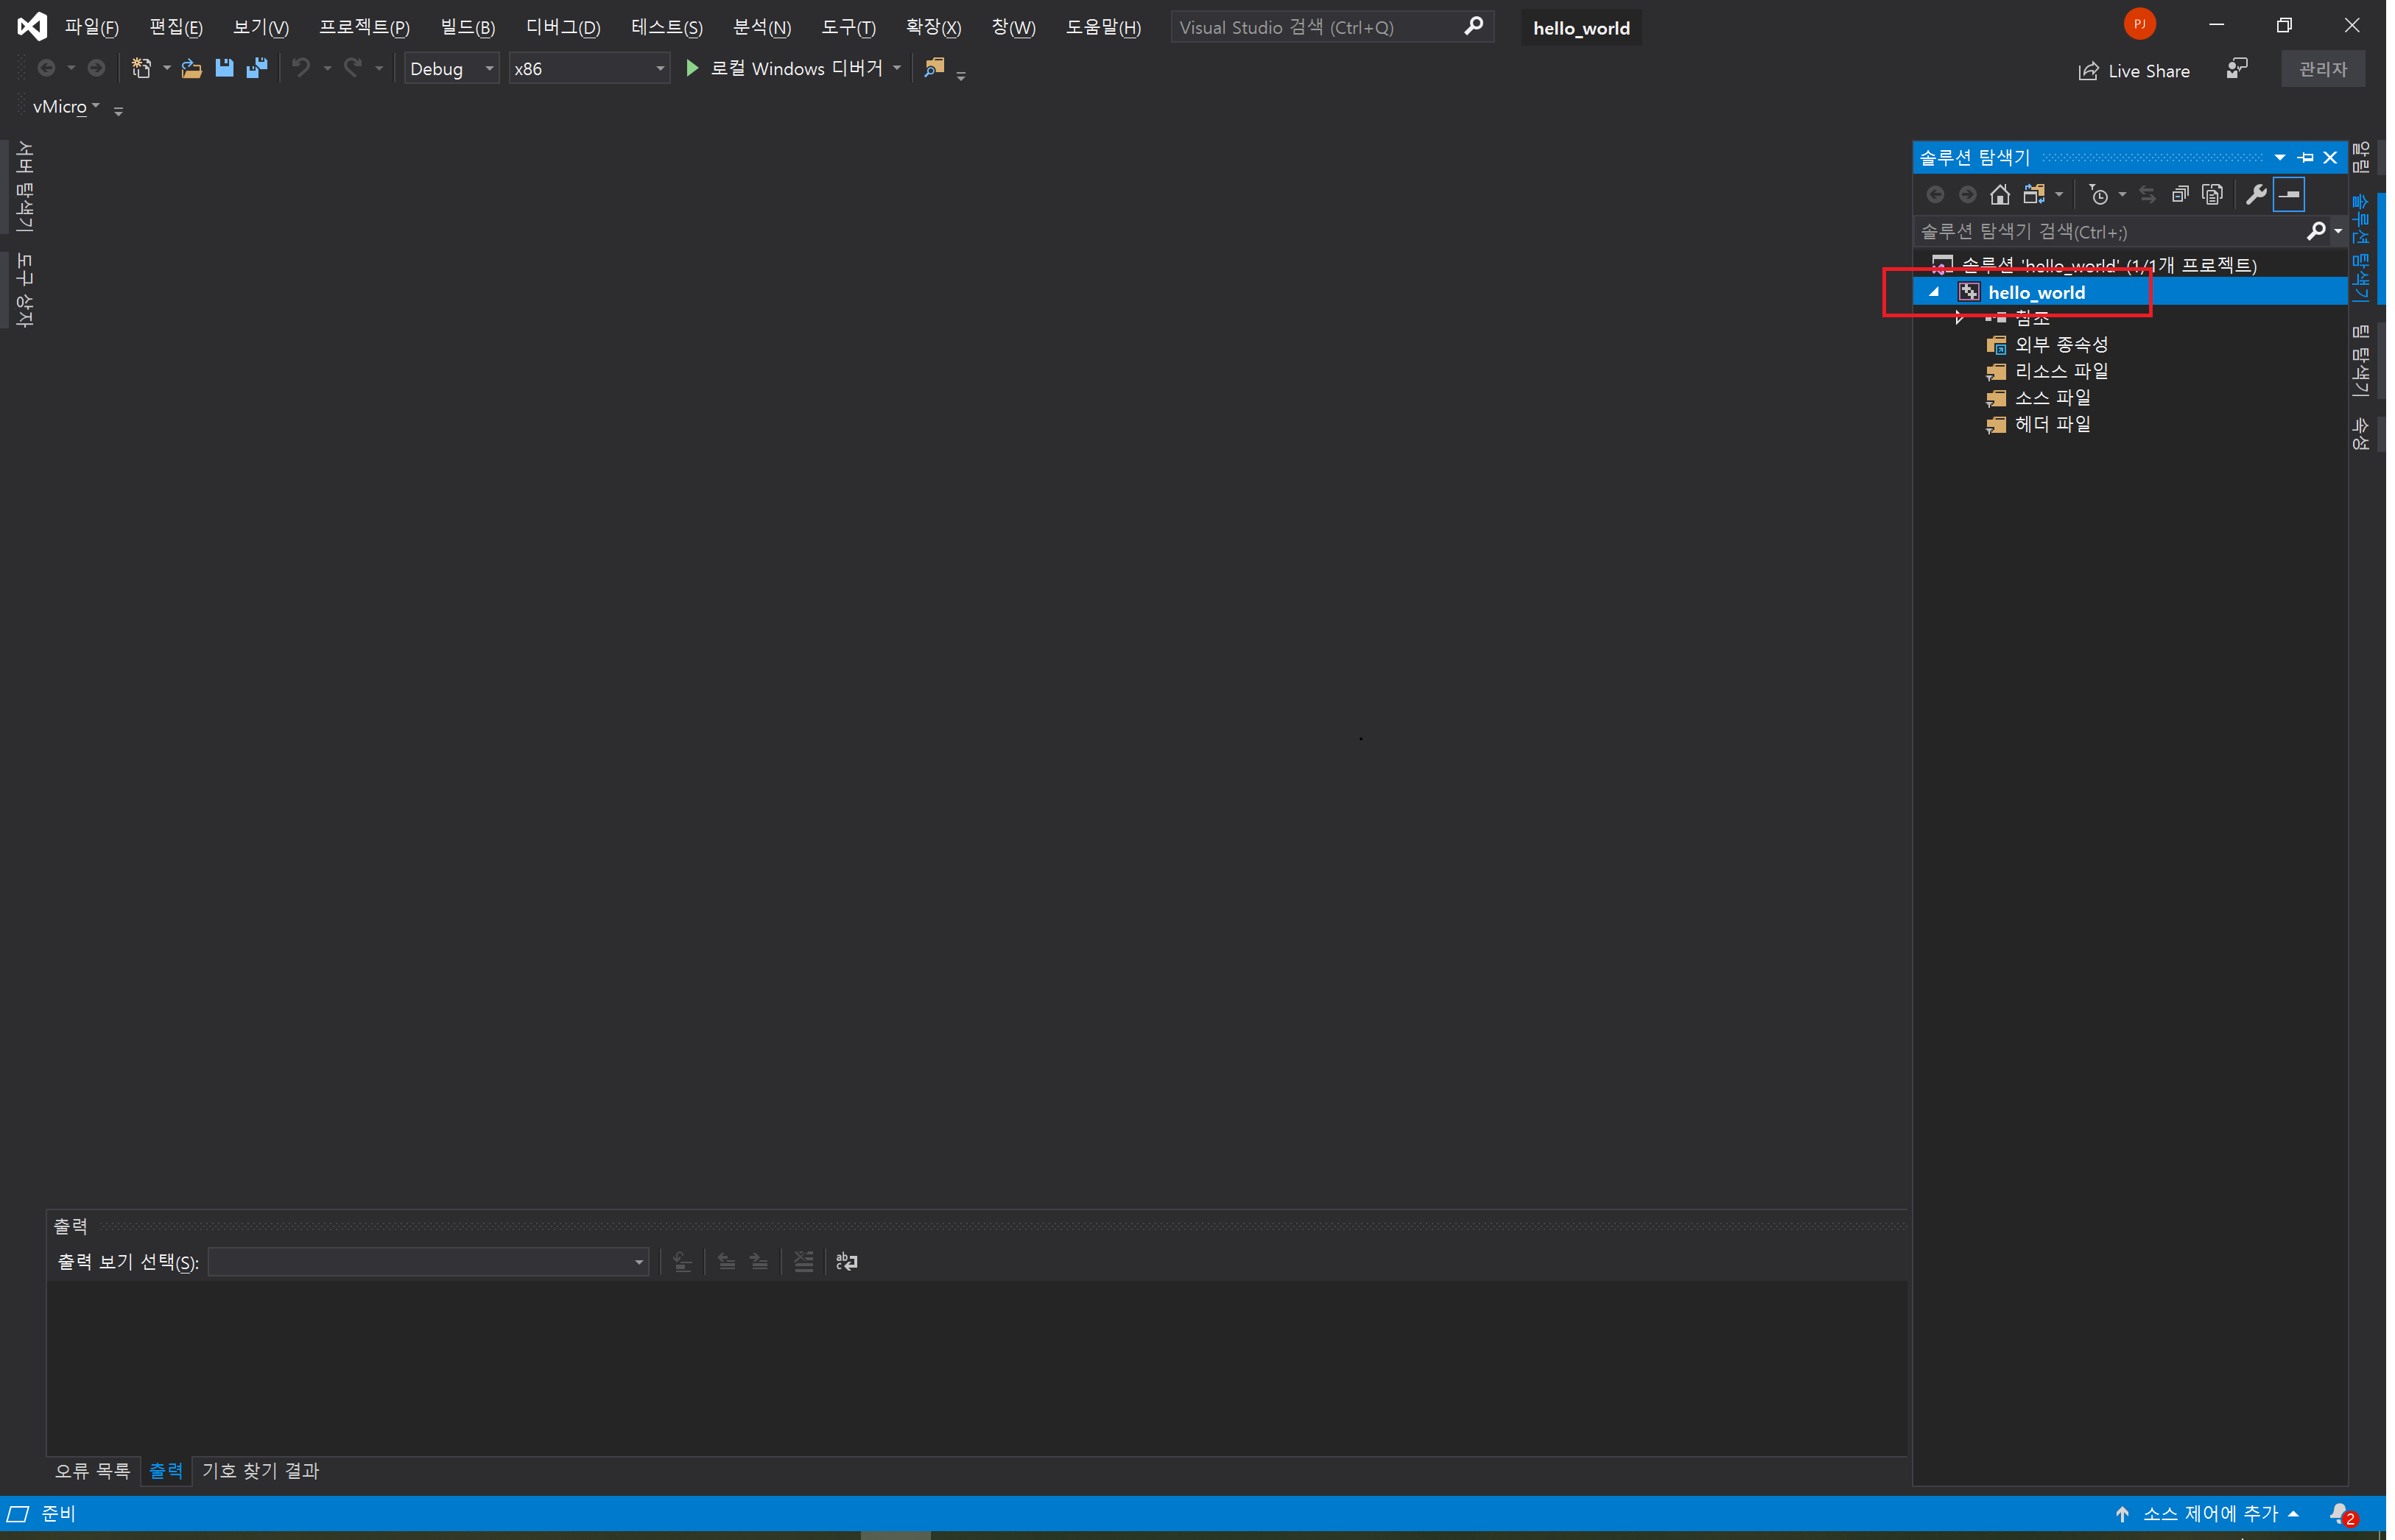Click the New Project toolbar icon
Viewport: 2395px width, 1540px height.
click(142, 68)
